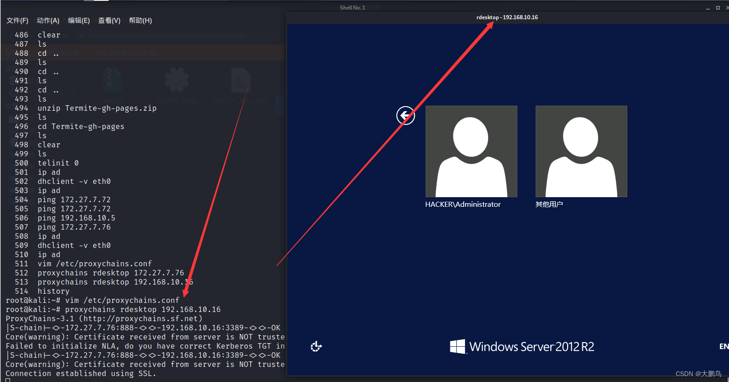729x382 pixels.
Task: Click history line 496 cd Termite-gh-pages
Action: [x=70, y=127]
